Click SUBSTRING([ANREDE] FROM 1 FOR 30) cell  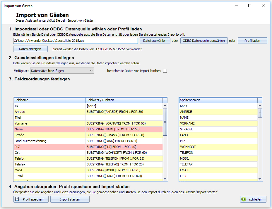coord(124,112)
